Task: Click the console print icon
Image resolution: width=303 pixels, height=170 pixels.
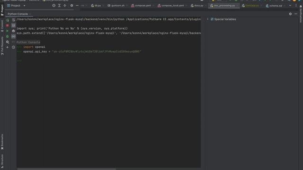Action: pos(13,31)
